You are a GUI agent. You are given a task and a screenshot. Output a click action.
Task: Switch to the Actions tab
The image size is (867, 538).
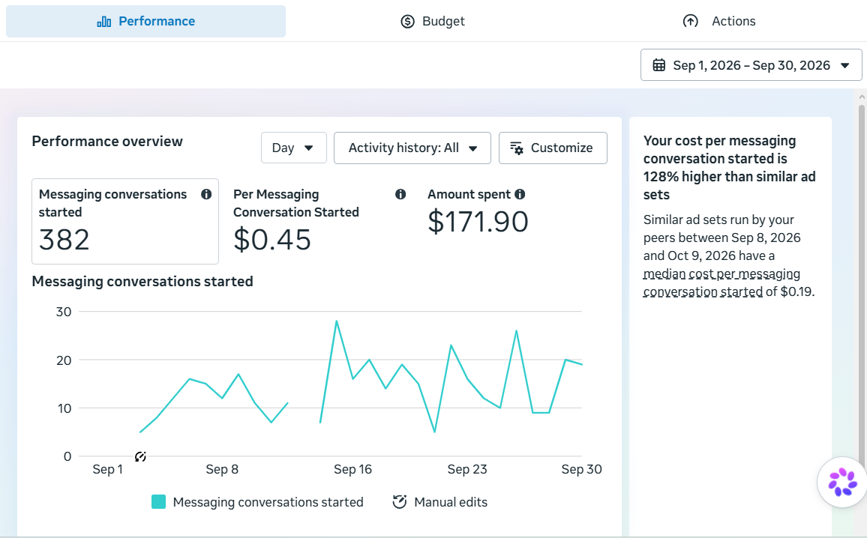pos(718,22)
